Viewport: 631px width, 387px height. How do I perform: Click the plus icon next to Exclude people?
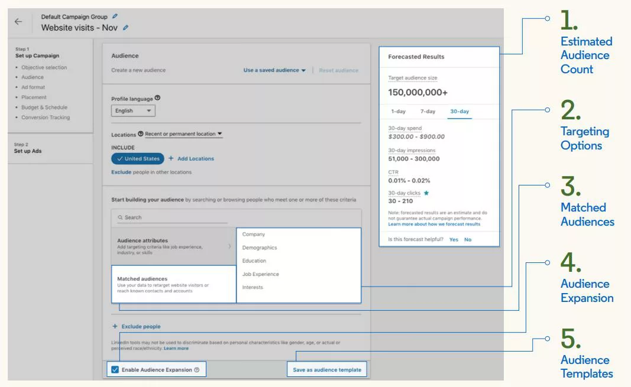point(115,326)
